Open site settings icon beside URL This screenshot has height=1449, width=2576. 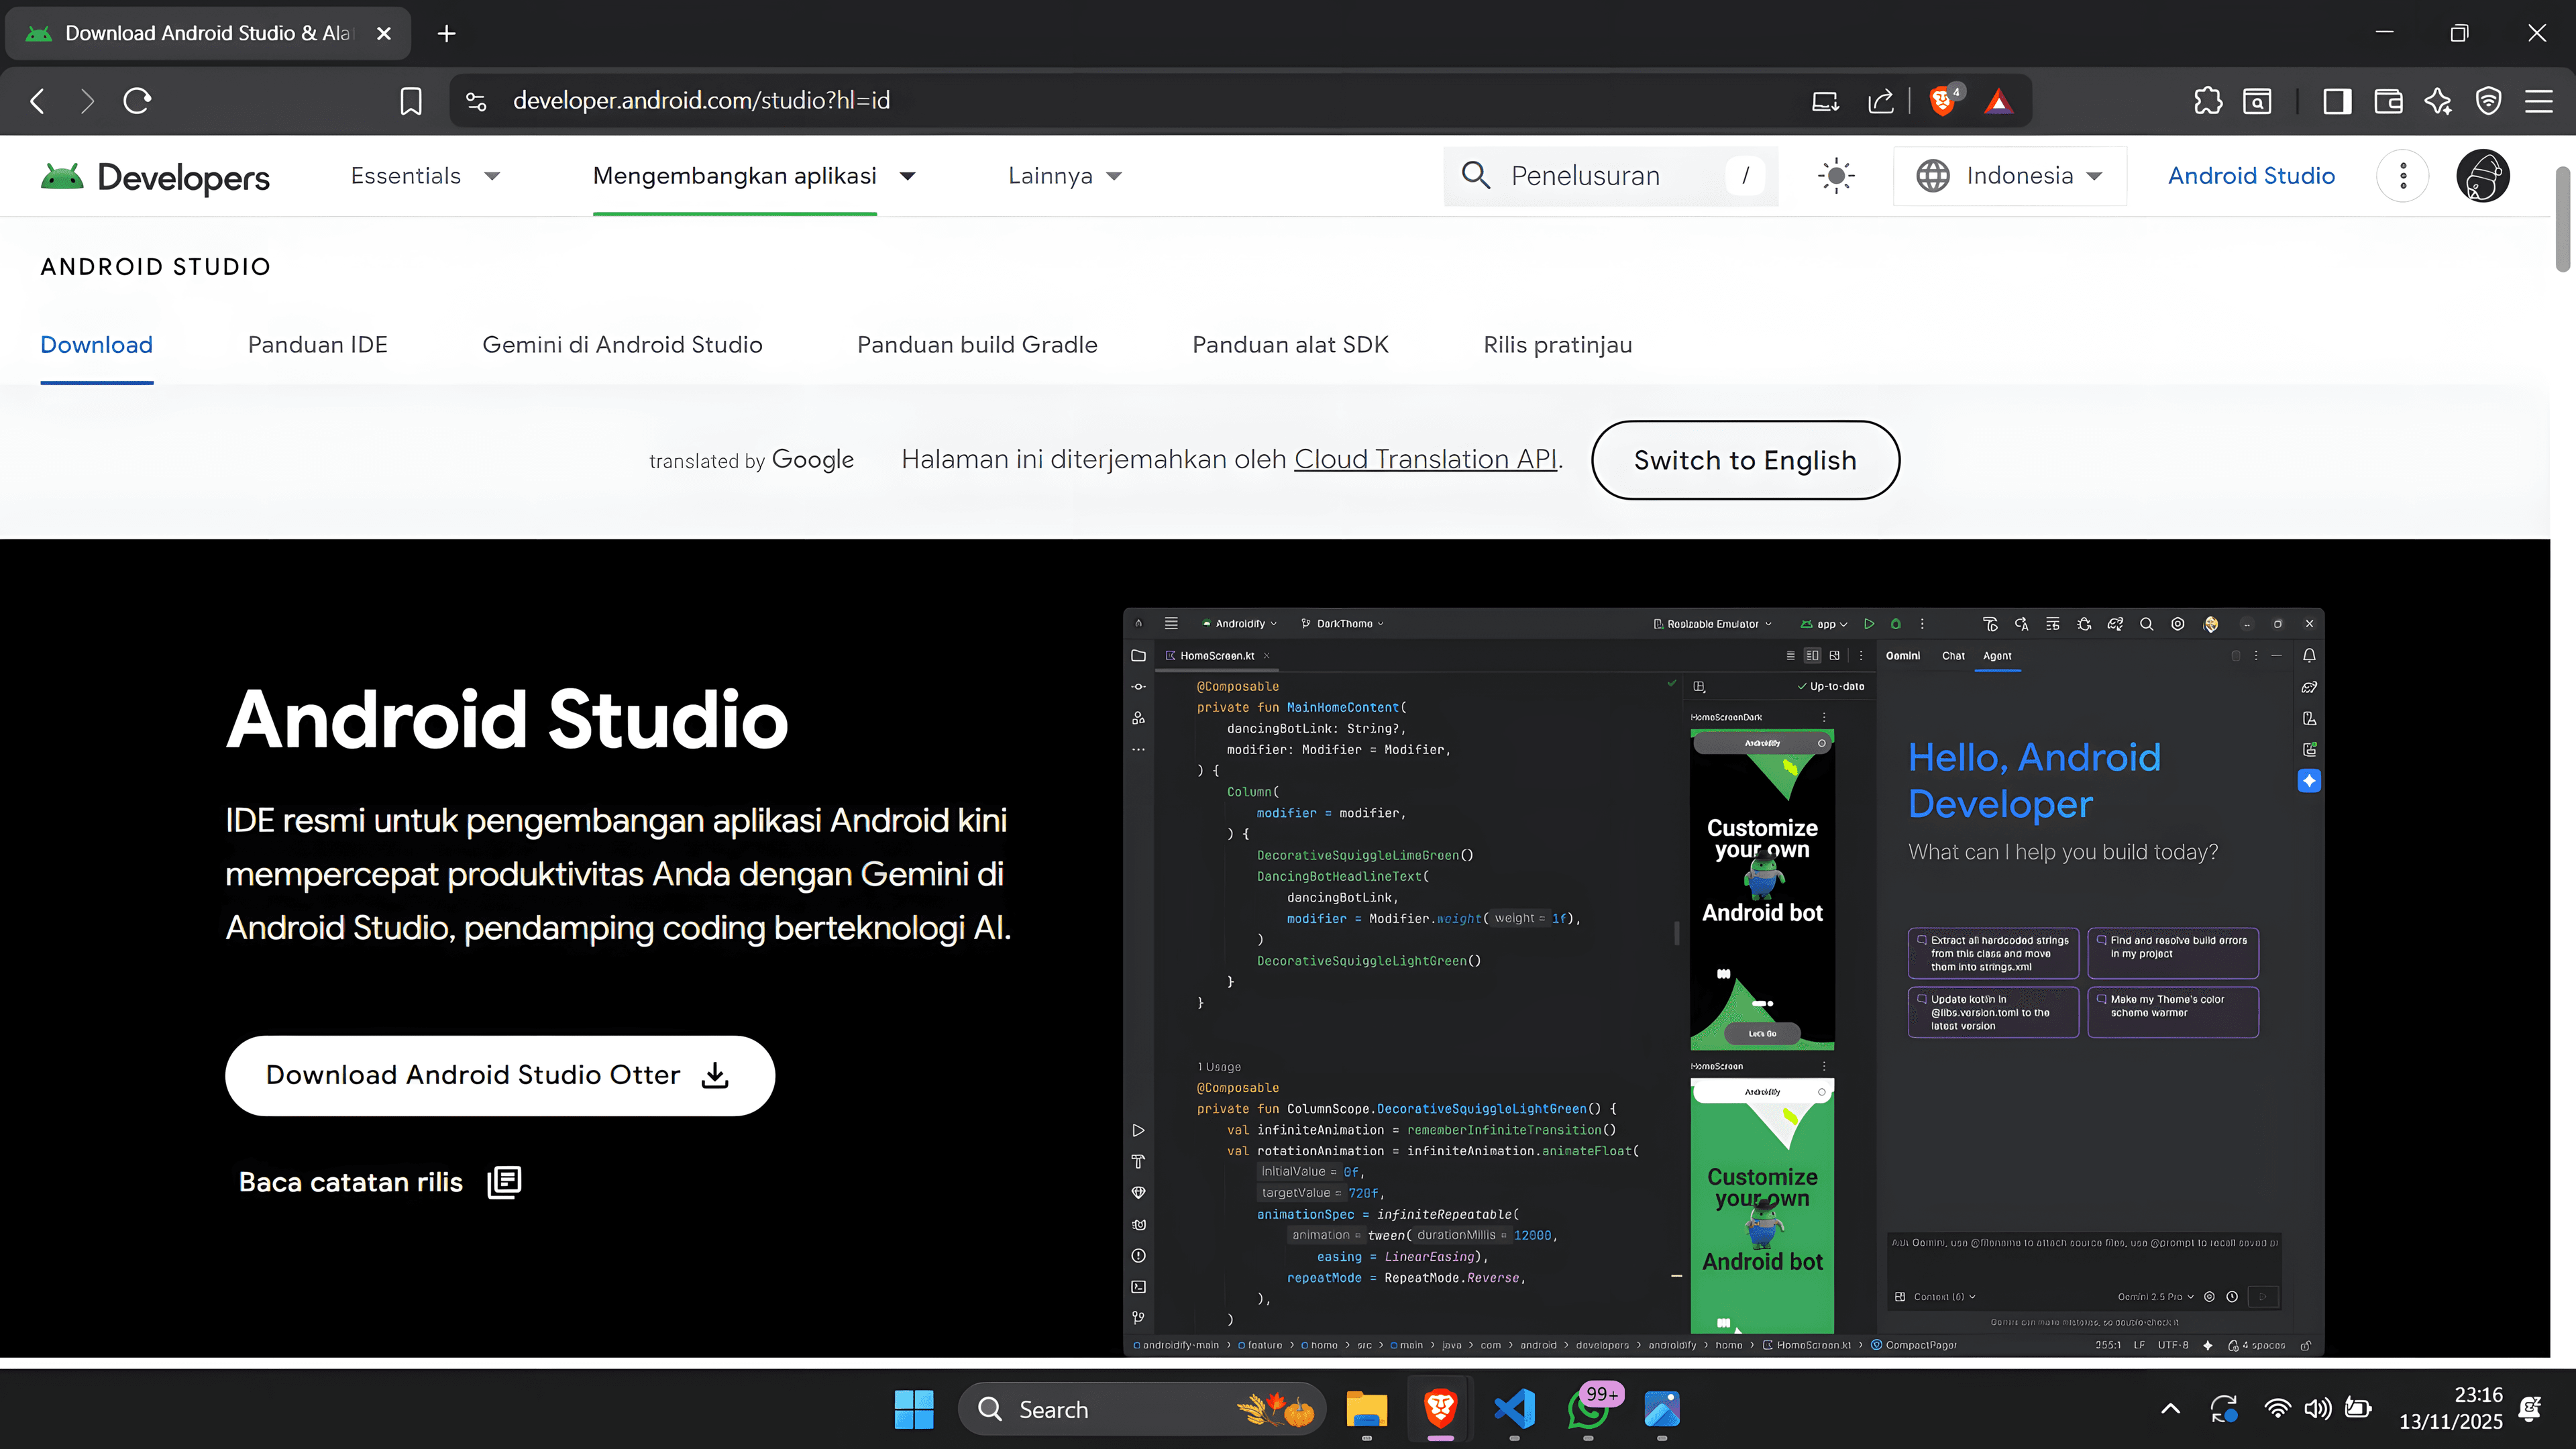click(x=476, y=101)
